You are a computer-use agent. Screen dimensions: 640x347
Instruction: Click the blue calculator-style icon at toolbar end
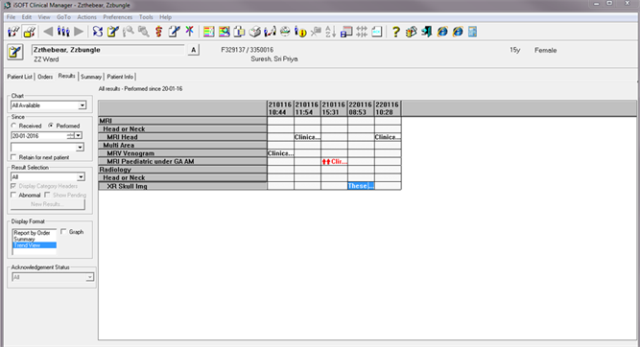point(472,32)
